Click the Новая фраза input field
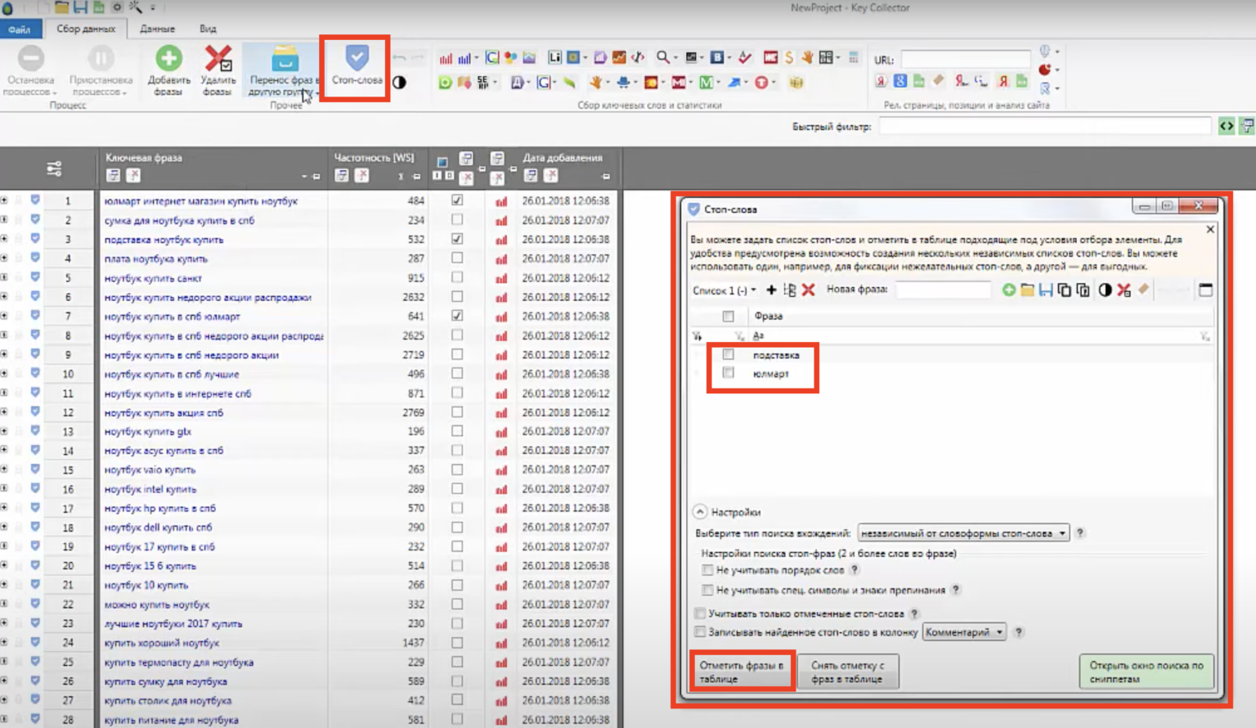 pos(943,290)
